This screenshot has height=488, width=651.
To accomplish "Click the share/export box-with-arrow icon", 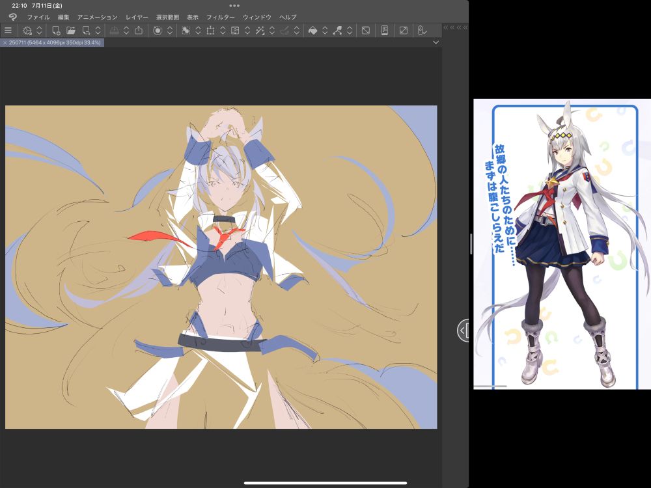I will 139,31.
